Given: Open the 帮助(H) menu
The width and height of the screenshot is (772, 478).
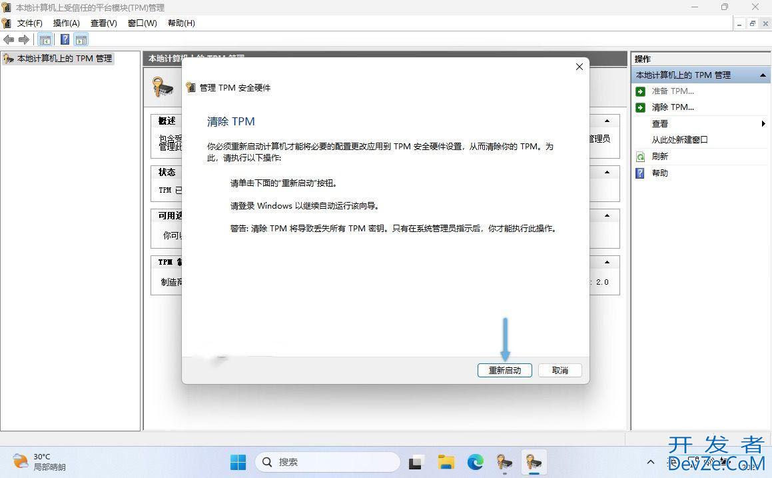Looking at the screenshot, I should [181, 23].
